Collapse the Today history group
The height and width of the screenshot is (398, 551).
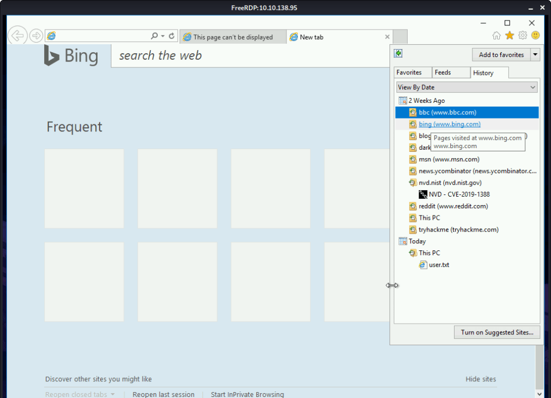(x=416, y=241)
